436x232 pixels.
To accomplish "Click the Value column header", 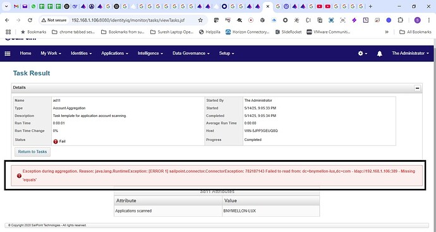I will pyautogui.click(x=271, y=200).
